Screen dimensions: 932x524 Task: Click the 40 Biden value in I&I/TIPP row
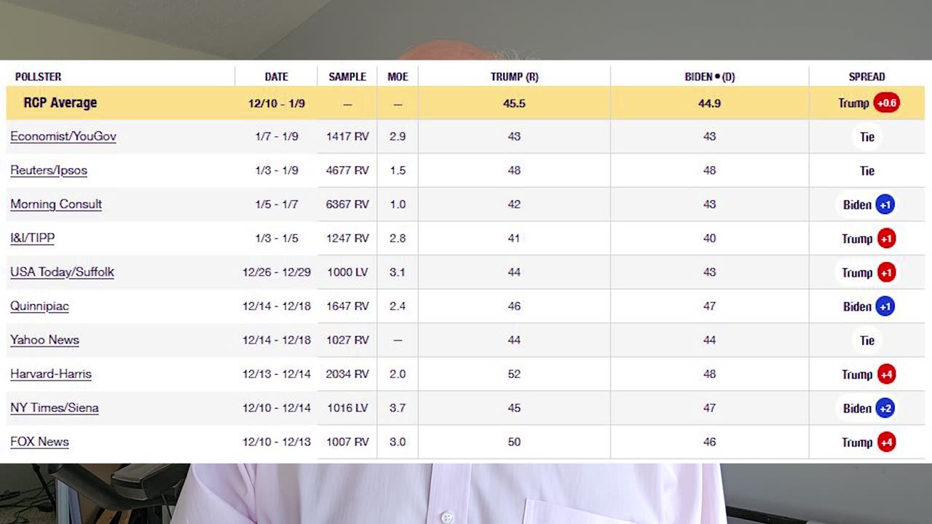[710, 238]
